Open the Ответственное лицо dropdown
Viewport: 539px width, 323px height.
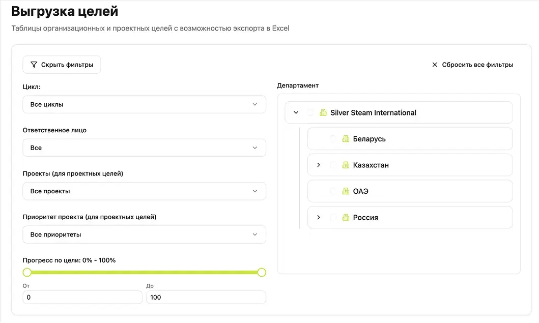point(144,148)
